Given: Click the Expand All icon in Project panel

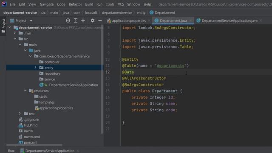Looking at the screenshot, I should pyautogui.click(x=76, y=21).
